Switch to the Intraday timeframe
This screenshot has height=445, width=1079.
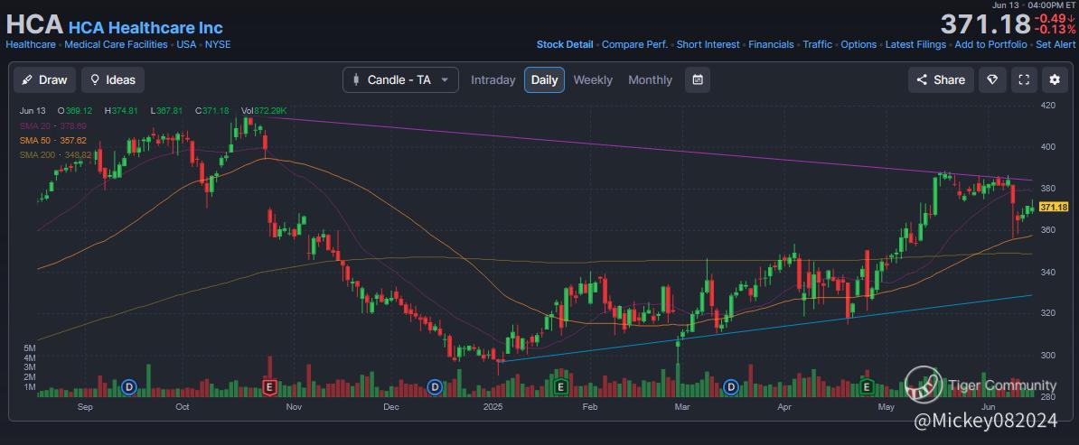[x=493, y=79]
